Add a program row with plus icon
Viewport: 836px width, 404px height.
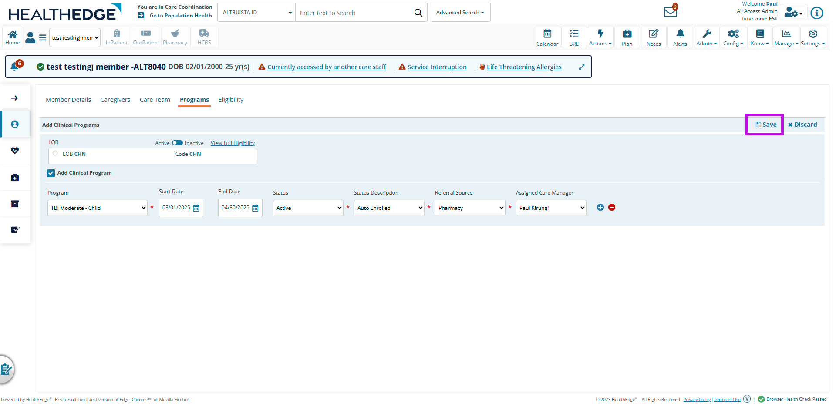point(600,207)
